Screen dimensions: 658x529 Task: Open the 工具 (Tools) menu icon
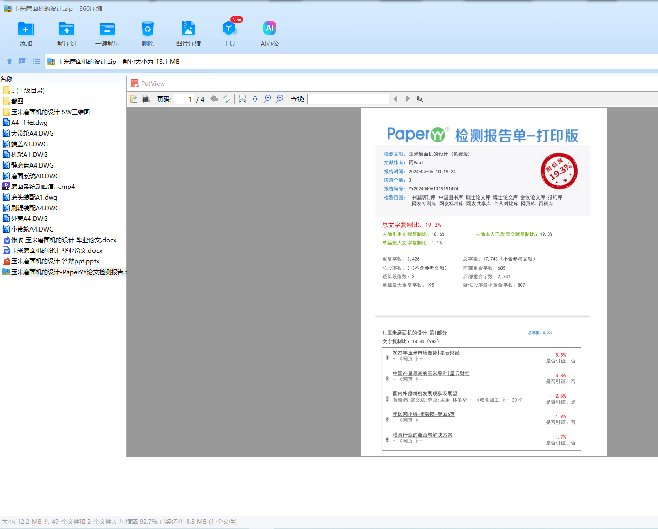(229, 29)
